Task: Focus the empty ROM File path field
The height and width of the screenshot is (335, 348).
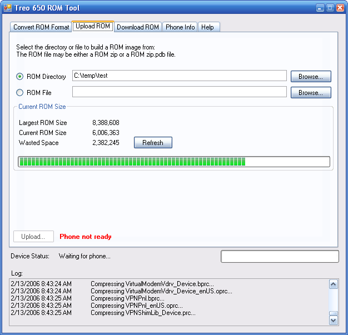Action: 180,92
